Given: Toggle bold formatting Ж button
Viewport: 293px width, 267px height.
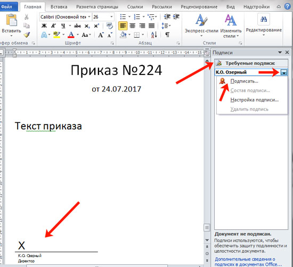Looking at the screenshot, I should pyautogui.click(x=44, y=26).
